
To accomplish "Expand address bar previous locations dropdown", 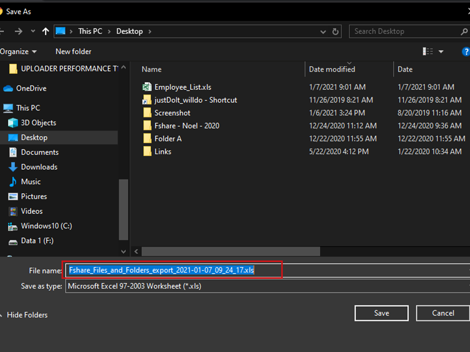I will coord(323,32).
